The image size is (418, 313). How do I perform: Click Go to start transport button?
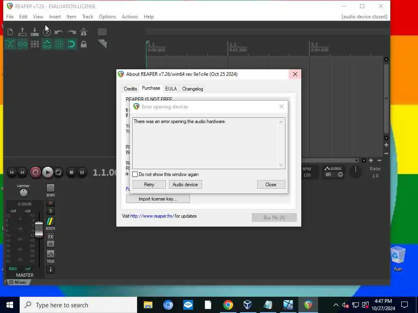[12, 172]
